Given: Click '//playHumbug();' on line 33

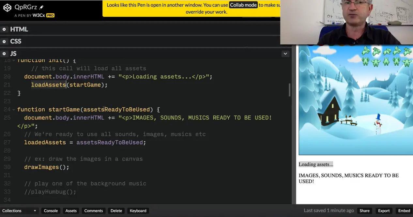Looking at the screenshot, I should 50,192.
